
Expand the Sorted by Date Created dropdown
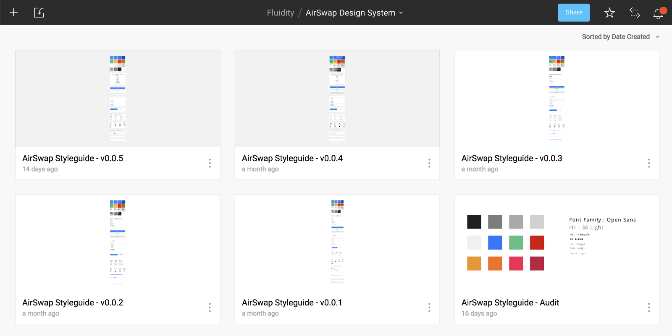click(x=620, y=37)
